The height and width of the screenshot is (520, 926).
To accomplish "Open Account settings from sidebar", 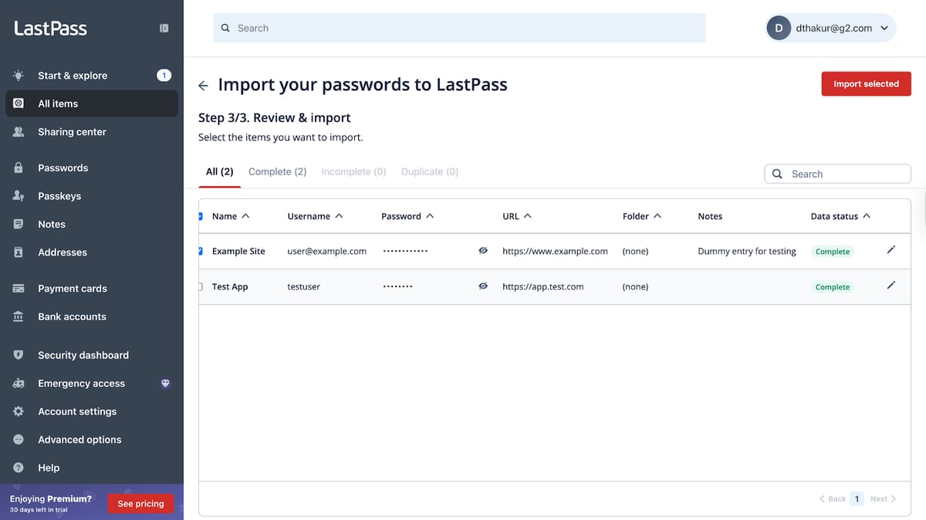I will click(x=92, y=411).
